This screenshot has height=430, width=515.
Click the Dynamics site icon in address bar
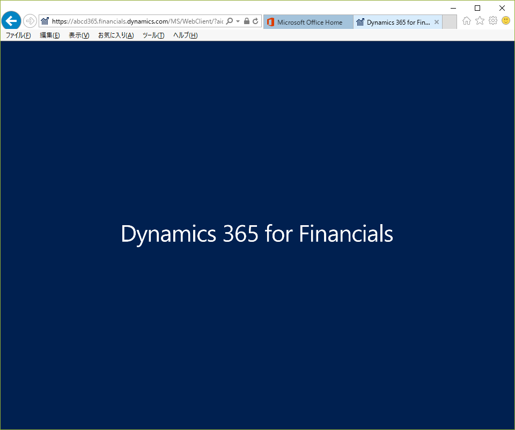[45, 21]
